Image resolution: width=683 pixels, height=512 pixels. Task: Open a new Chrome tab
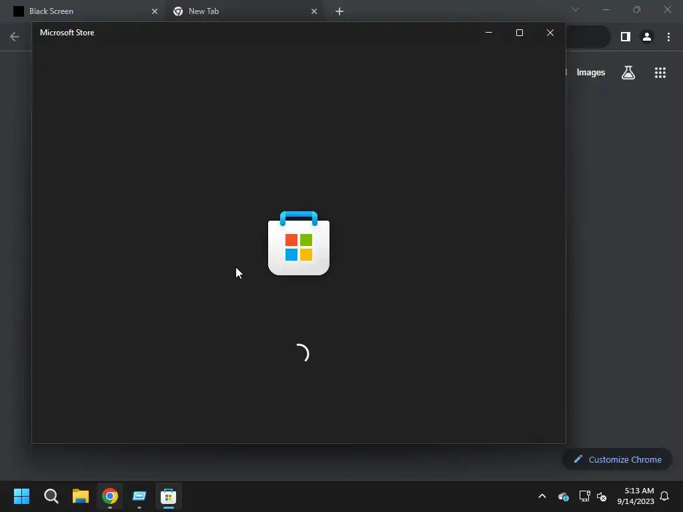click(339, 11)
